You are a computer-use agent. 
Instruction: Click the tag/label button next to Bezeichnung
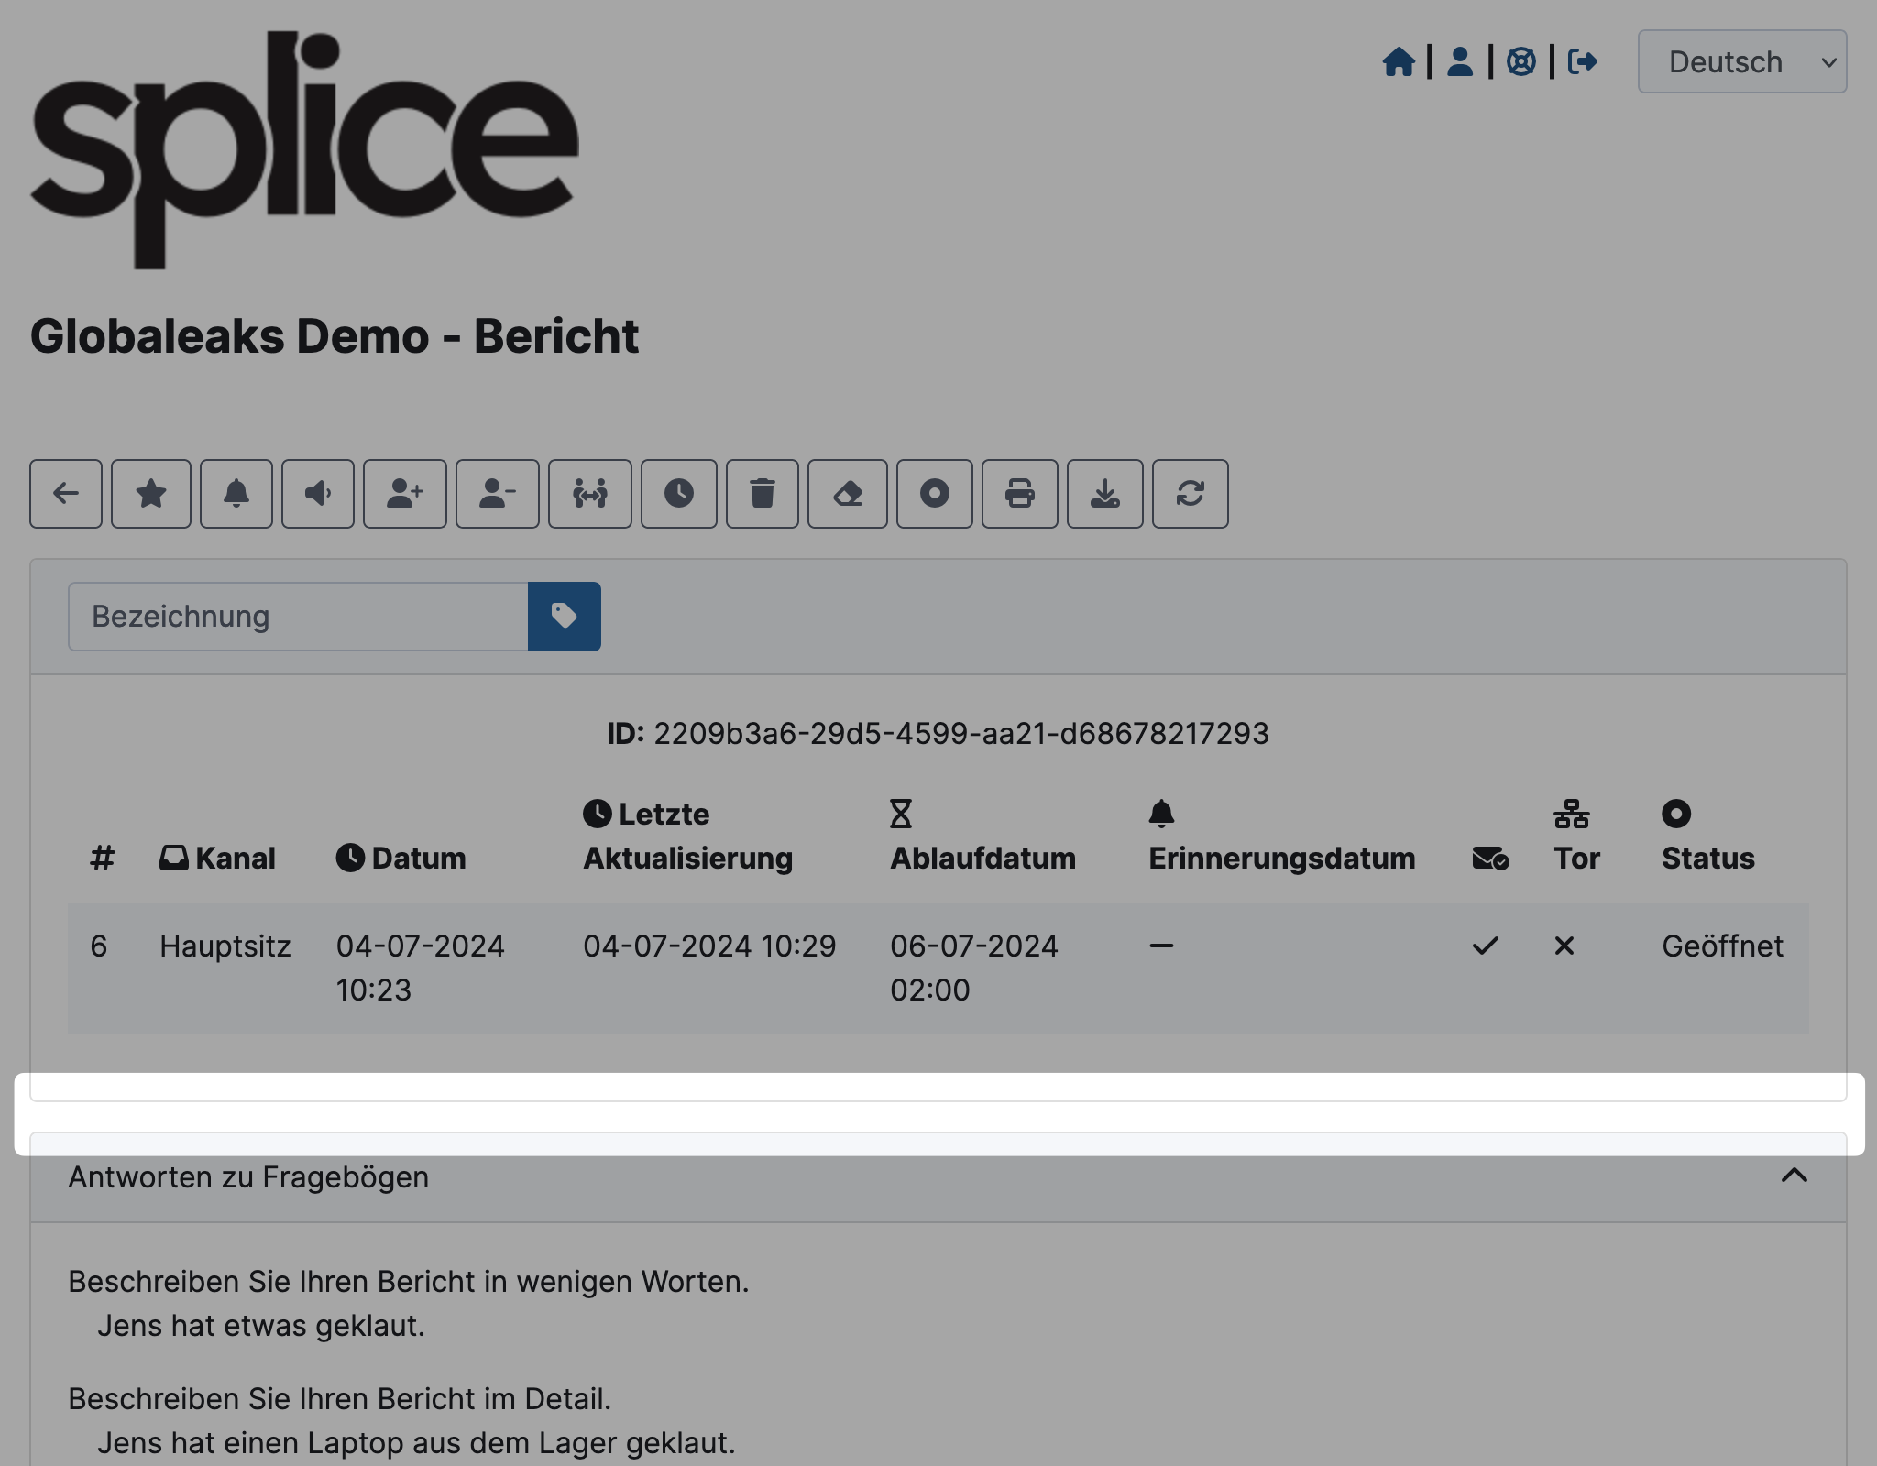click(x=564, y=618)
